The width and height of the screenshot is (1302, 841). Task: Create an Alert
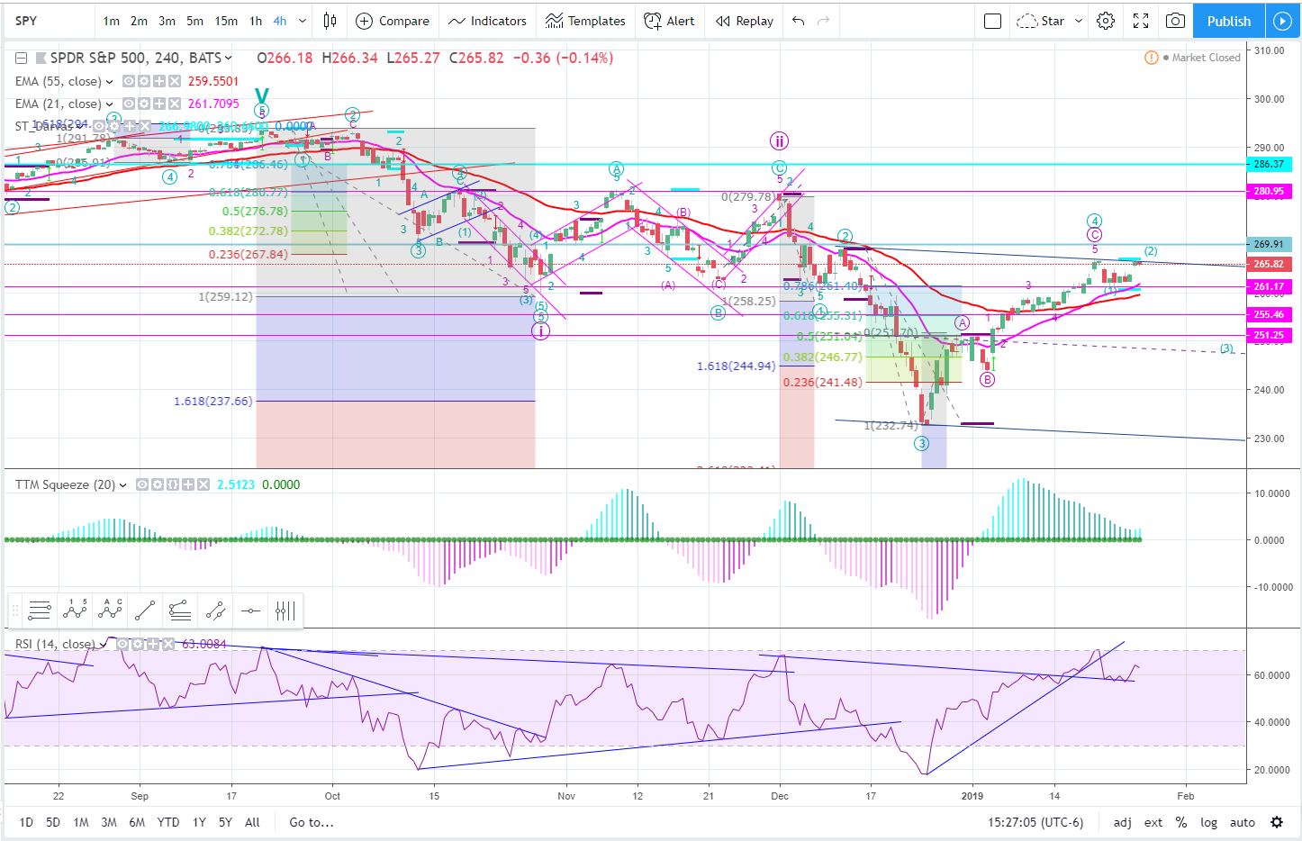point(669,21)
